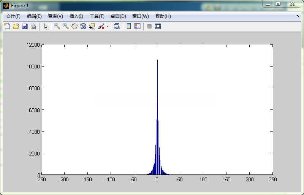Screen dimensions: 304x195
Task: Select the Edit Plot arrow tool
Action: 46,26
